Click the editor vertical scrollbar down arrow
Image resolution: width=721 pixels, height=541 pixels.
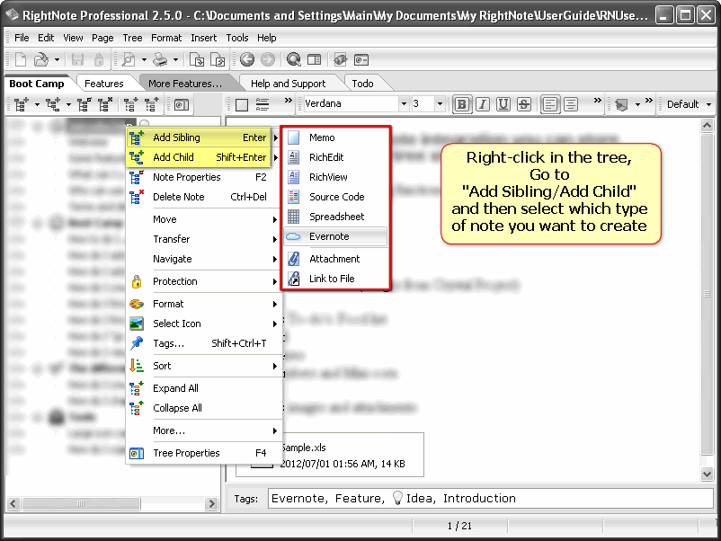tap(707, 474)
